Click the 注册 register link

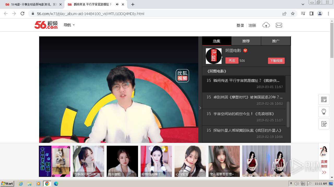pos(252,25)
